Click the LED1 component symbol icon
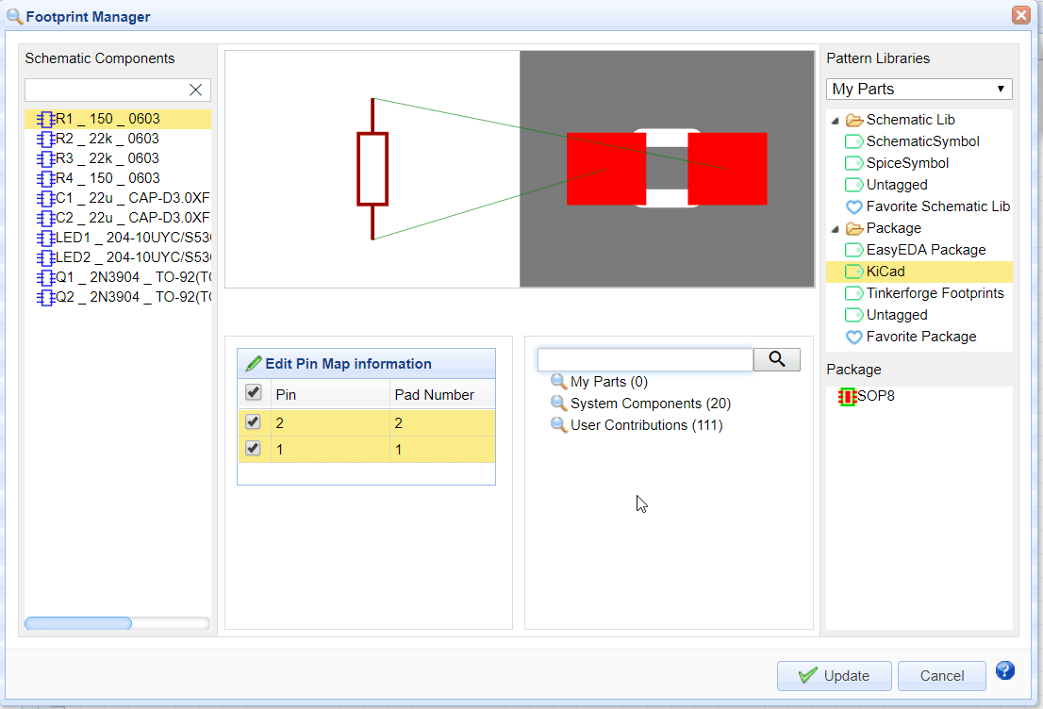The width and height of the screenshot is (1043, 709). coord(45,239)
